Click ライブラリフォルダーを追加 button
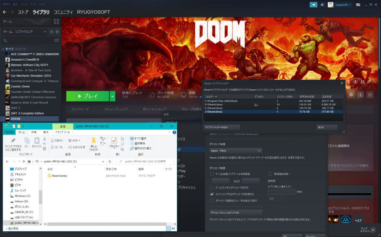This screenshot has width=381, height=237. pos(221,127)
